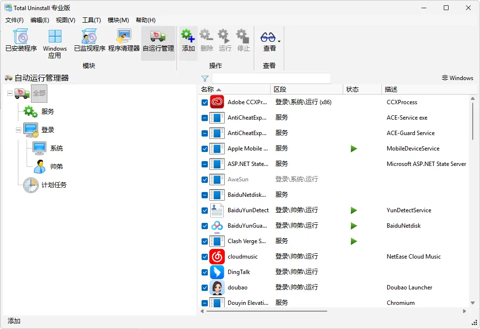This screenshot has height=329, width=480.
Task: Click the 添加 gear-plus icon
Action: 188,36
